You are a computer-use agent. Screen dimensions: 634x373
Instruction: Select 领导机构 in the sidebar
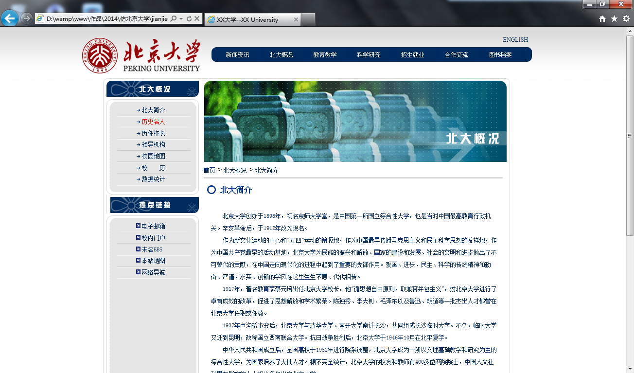(x=153, y=145)
